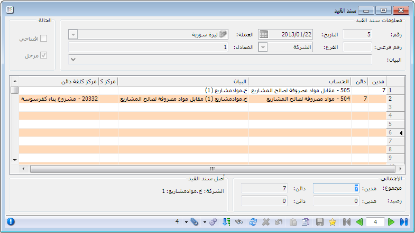
Task: Go to next record green arrow
Action: pyautogui.click(x=391, y=222)
